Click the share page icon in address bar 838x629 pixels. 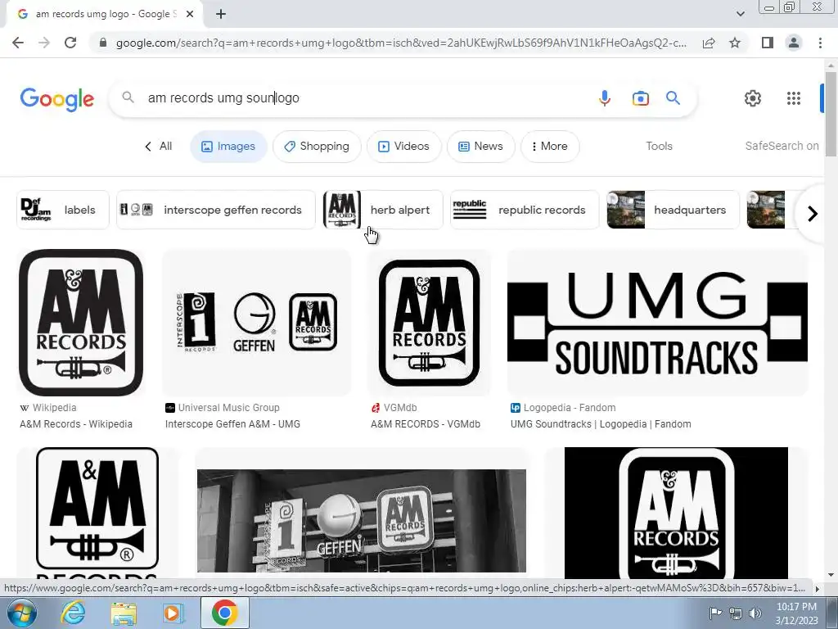coord(709,43)
